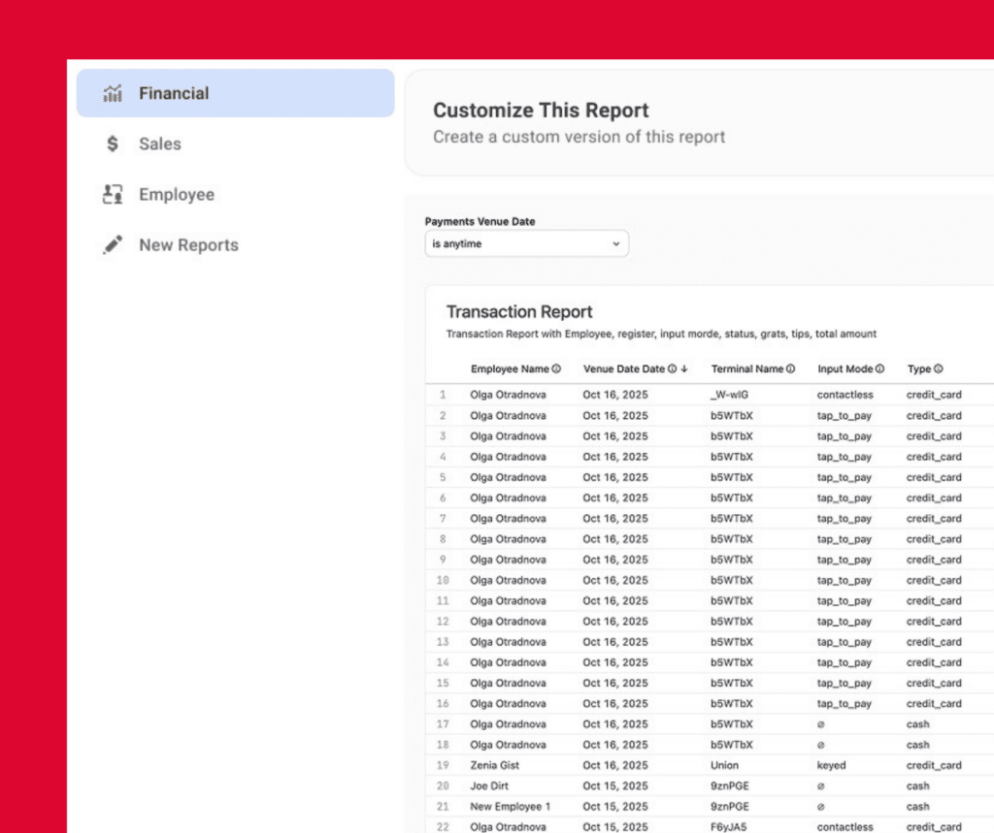This screenshot has height=833, width=994.
Task: Click the chevron in 'is anytime' selector
Action: click(x=615, y=244)
